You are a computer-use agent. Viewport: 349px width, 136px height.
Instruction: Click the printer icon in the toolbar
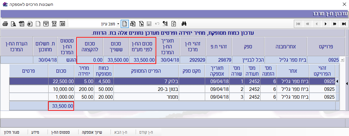pos(5,24)
